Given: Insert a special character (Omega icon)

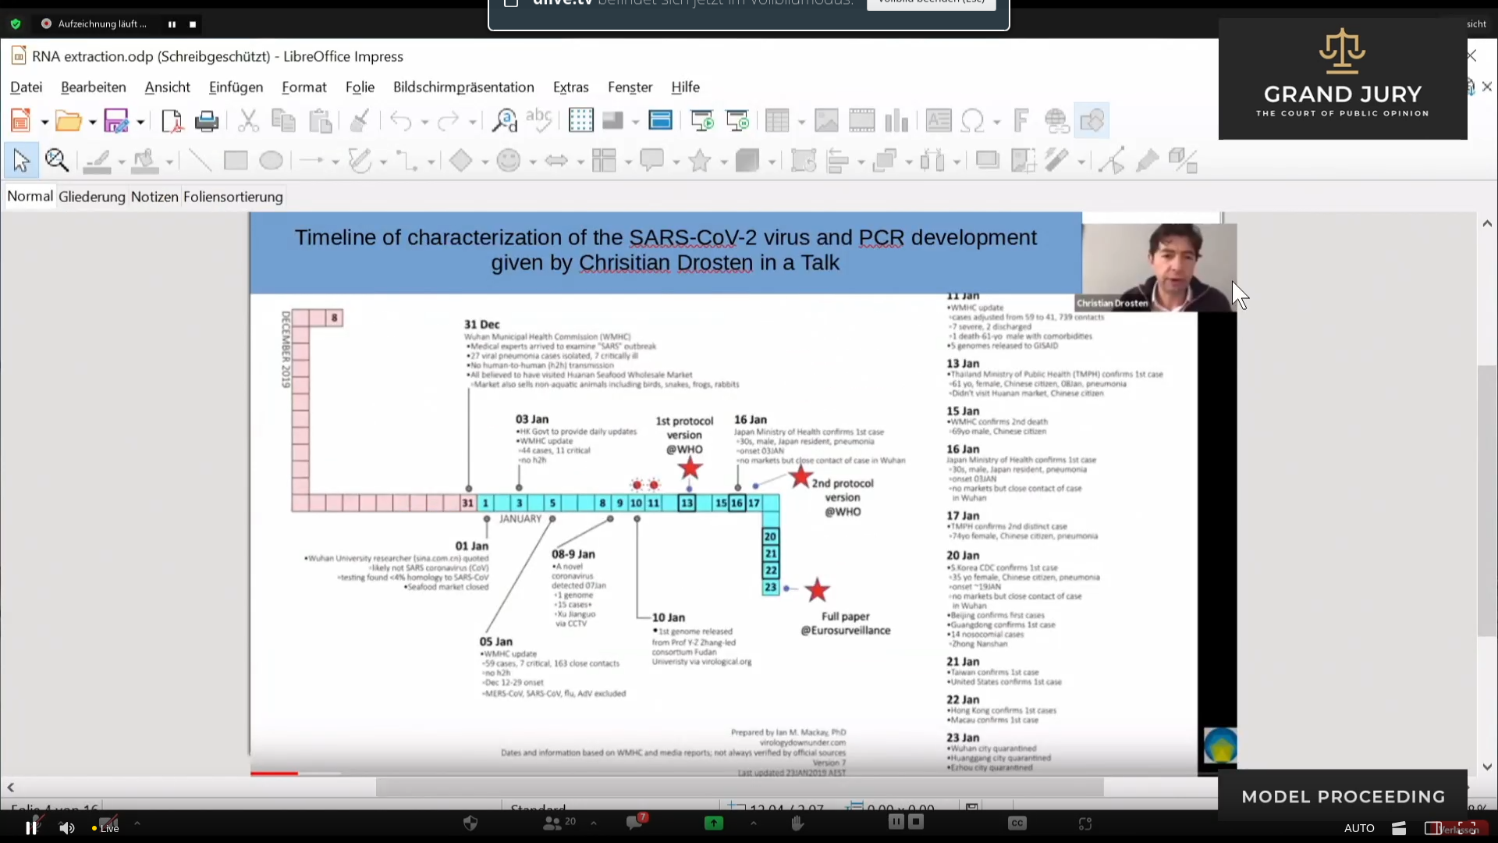Looking at the screenshot, I should 973,121.
